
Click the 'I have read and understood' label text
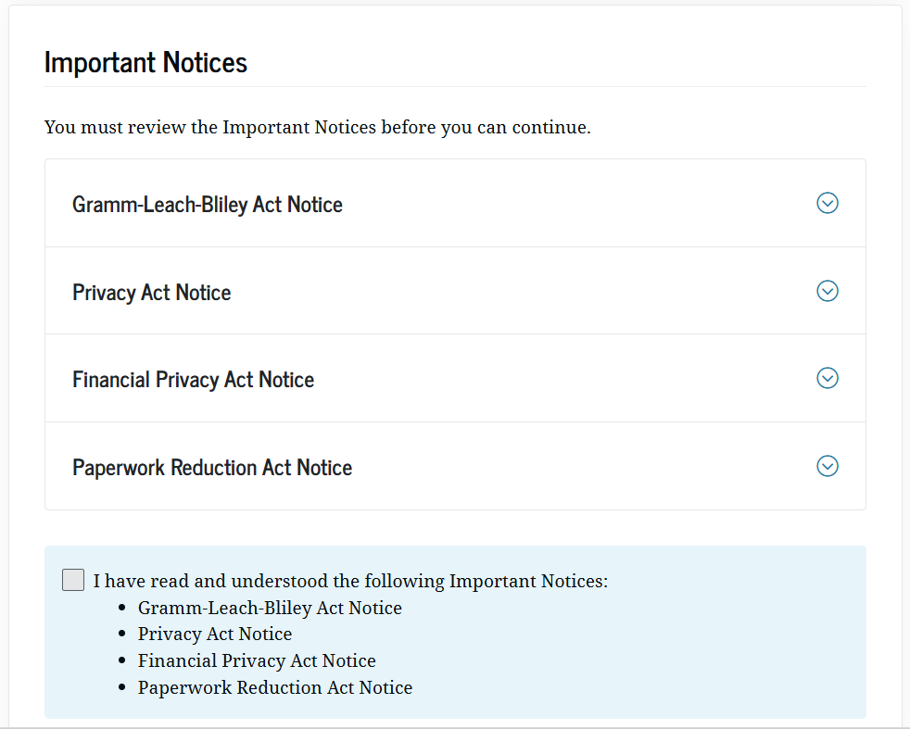[x=350, y=582]
